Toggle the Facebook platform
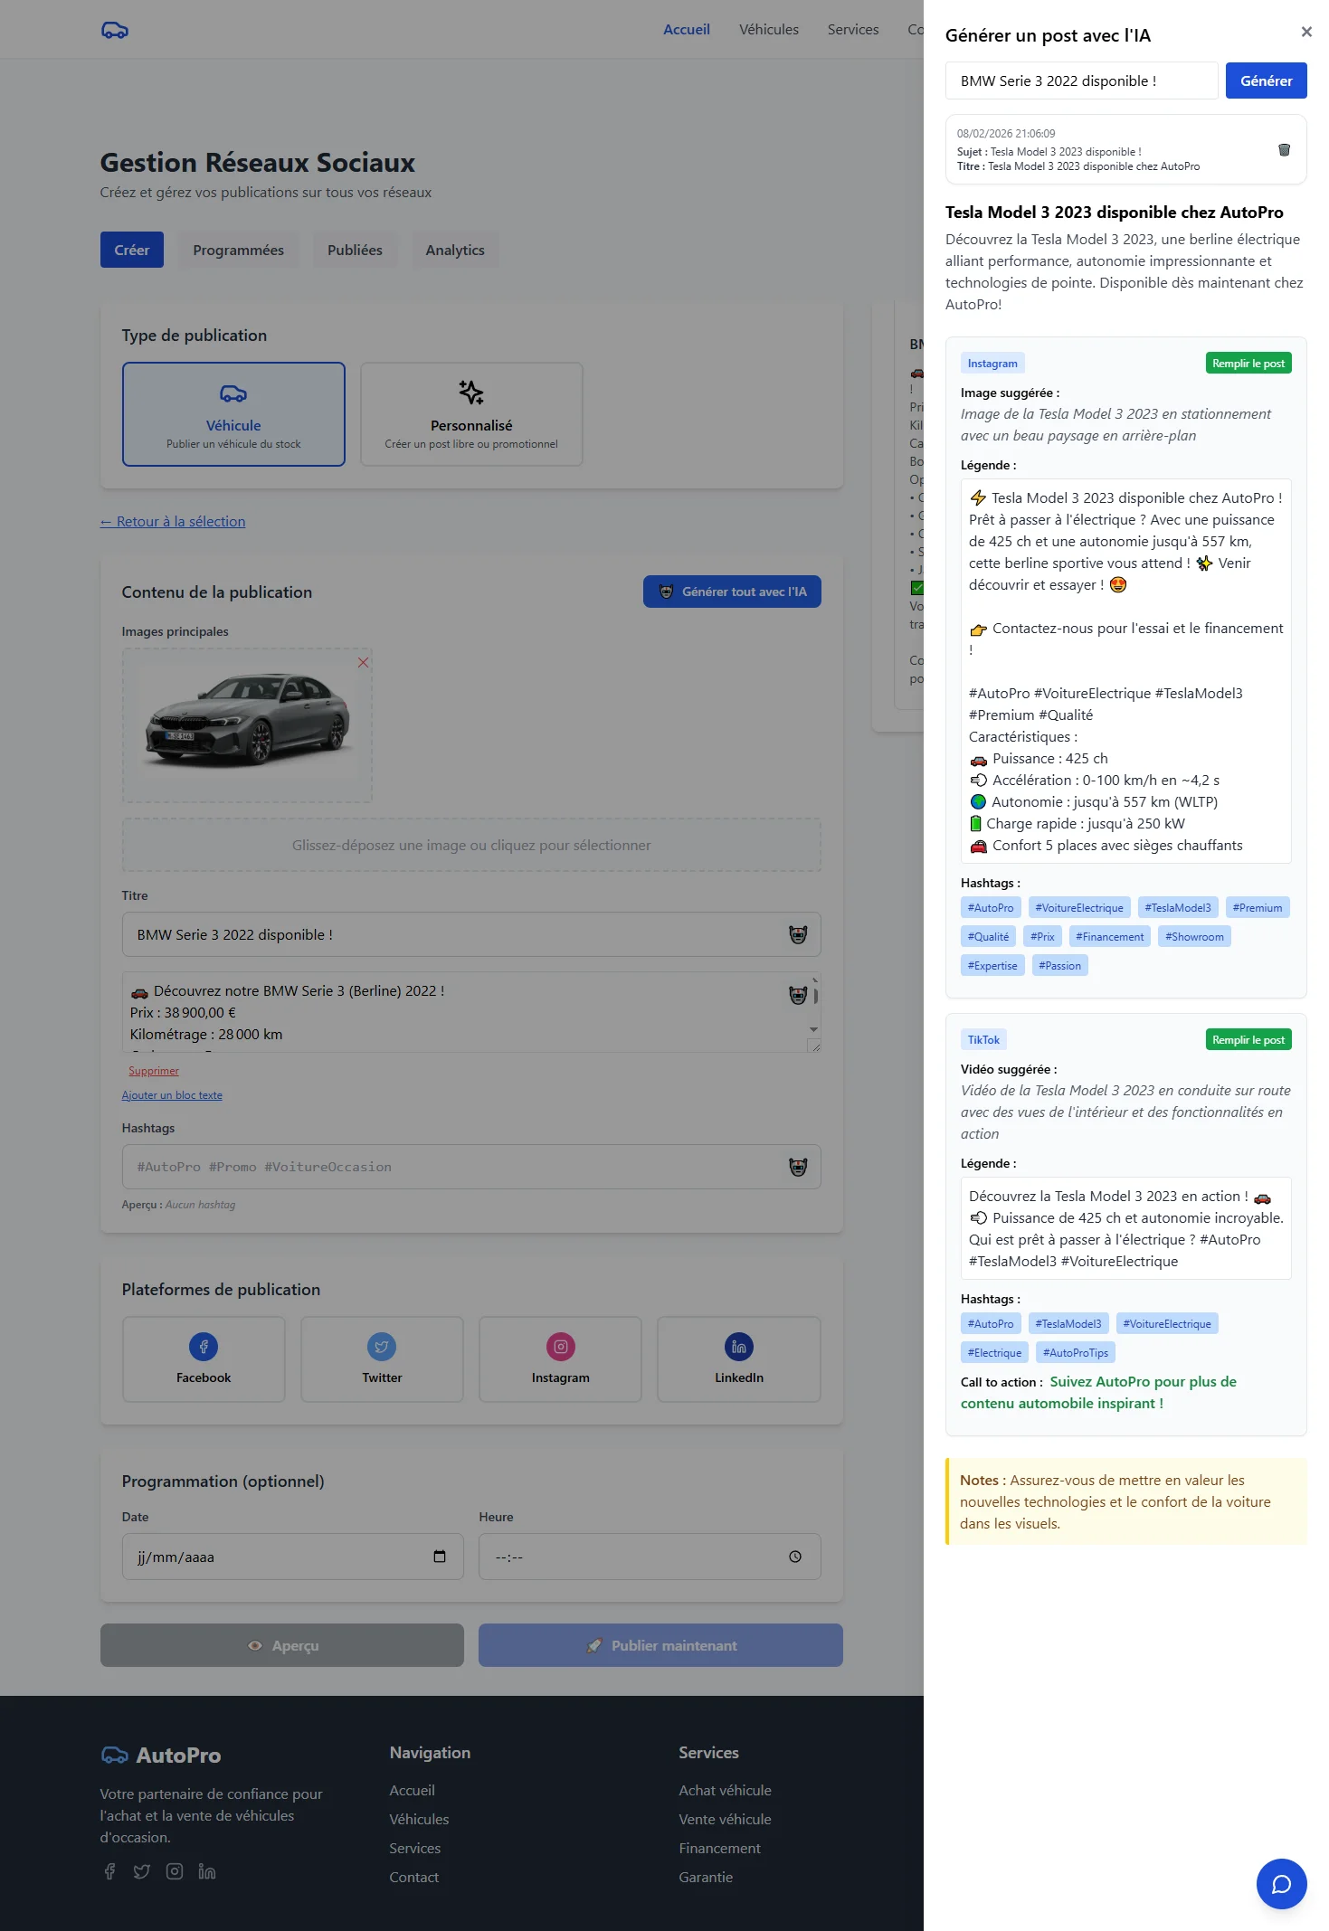The height and width of the screenshot is (1931, 1329). click(204, 1359)
